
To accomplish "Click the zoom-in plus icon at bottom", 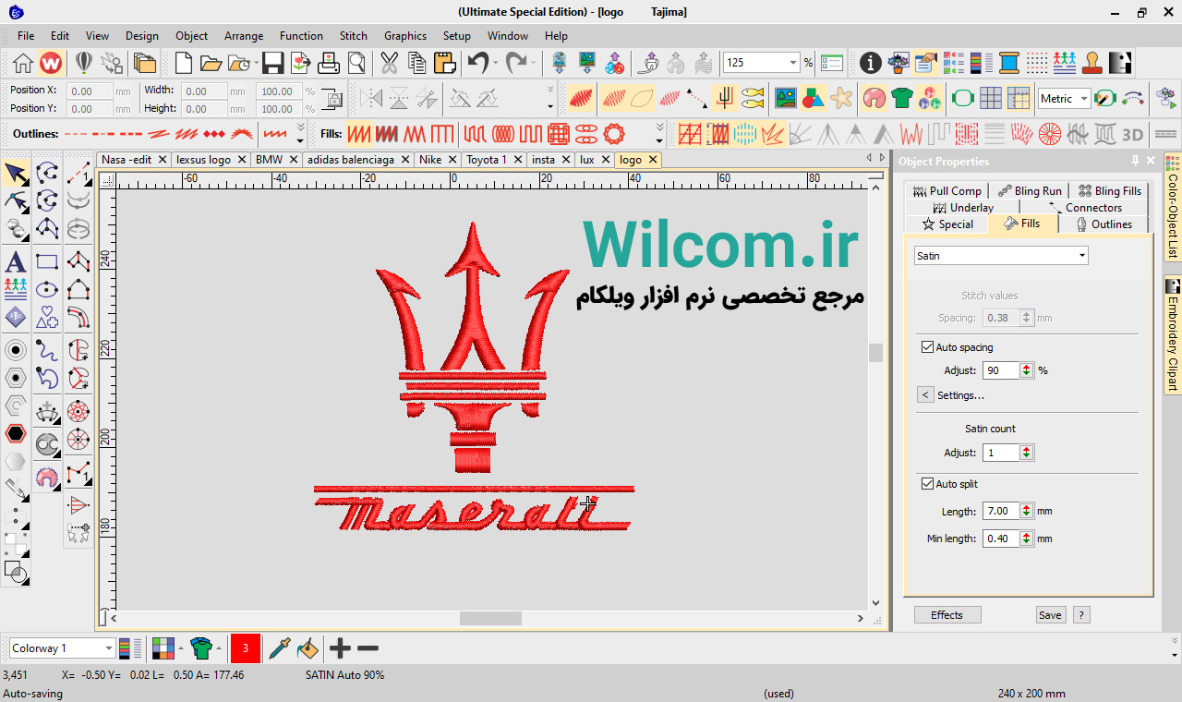I will (340, 648).
